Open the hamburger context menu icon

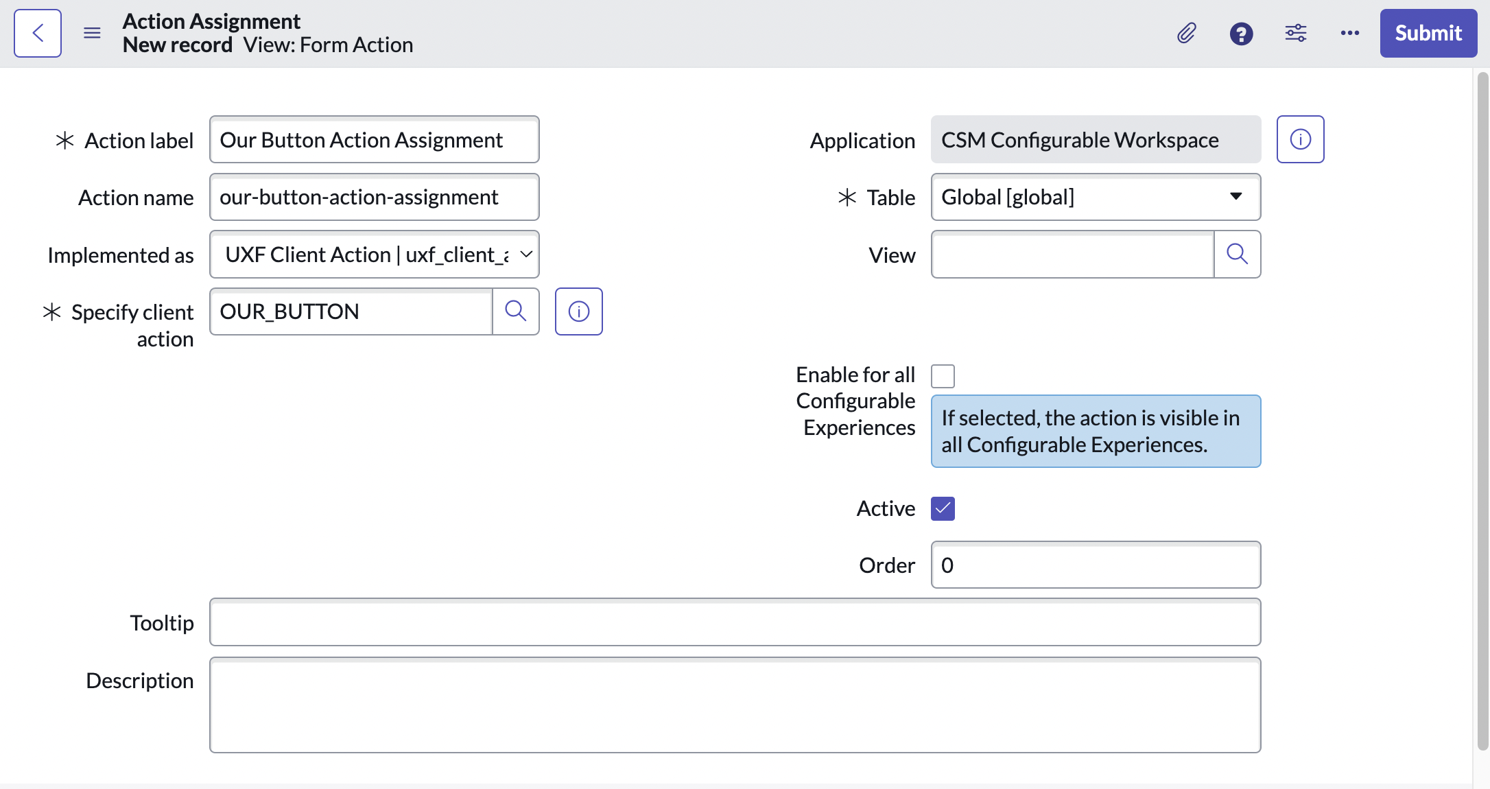92,33
